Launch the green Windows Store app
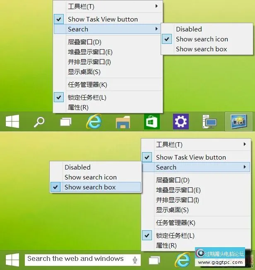This screenshot has height=270, width=255. pos(152,122)
